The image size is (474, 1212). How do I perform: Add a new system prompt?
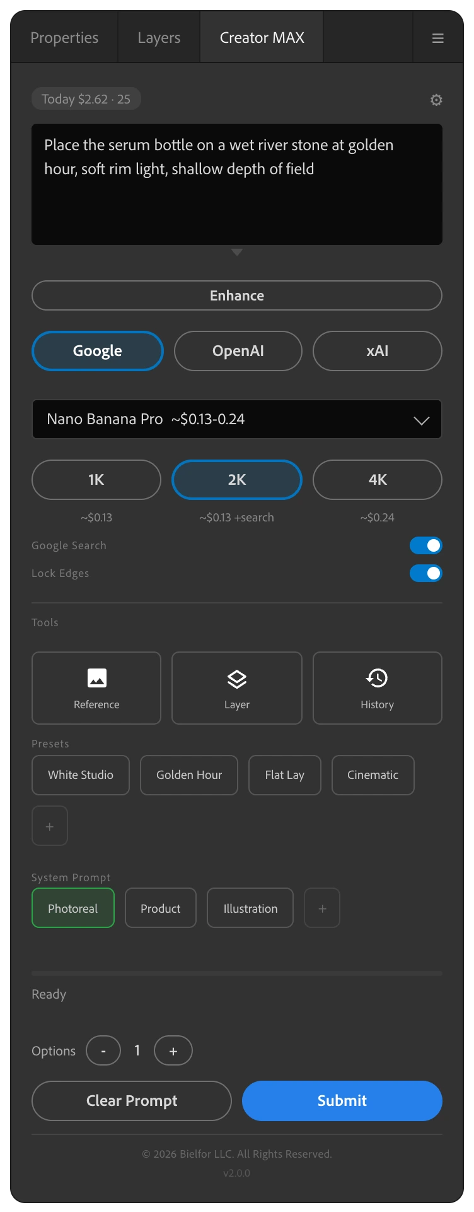coord(322,908)
